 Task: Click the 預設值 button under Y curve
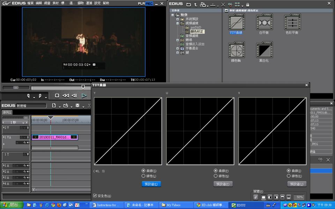tap(151, 184)
